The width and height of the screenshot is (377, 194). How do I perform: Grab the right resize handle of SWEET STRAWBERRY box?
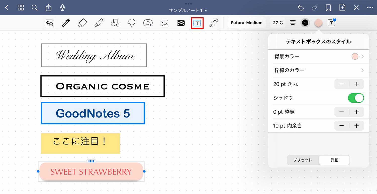click(144, 171)
